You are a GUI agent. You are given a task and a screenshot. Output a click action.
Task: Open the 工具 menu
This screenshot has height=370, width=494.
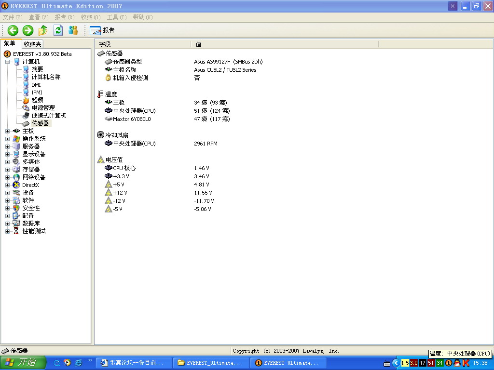(117, 17)
